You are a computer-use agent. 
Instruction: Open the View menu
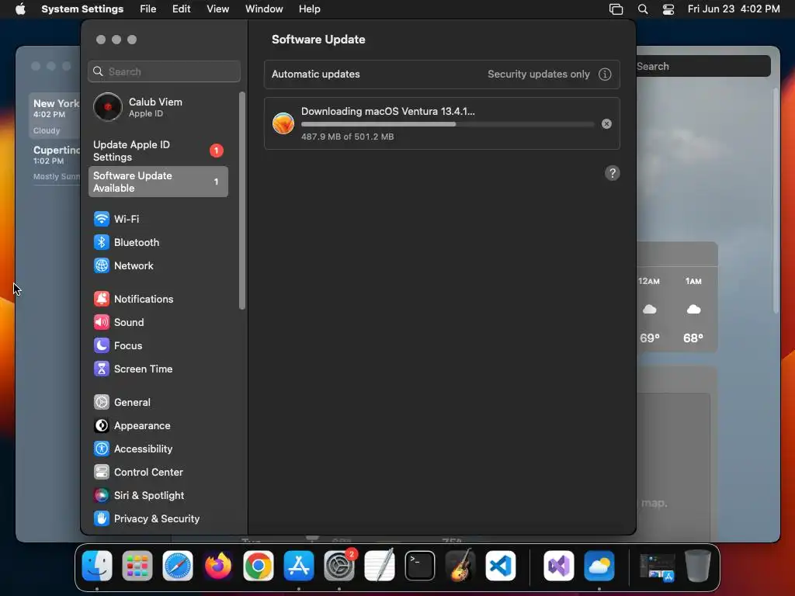(x=218, y=9)
